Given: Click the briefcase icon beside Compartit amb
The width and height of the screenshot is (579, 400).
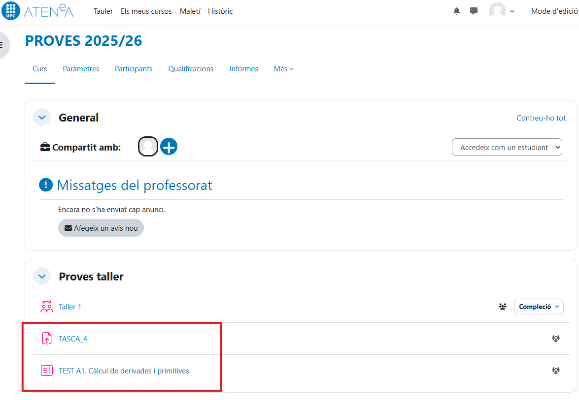Looking at the screenshot, I should [45, 147].
